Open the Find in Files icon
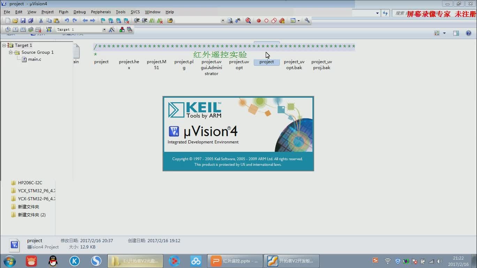477x268 pixels. [x=170, y=21]
